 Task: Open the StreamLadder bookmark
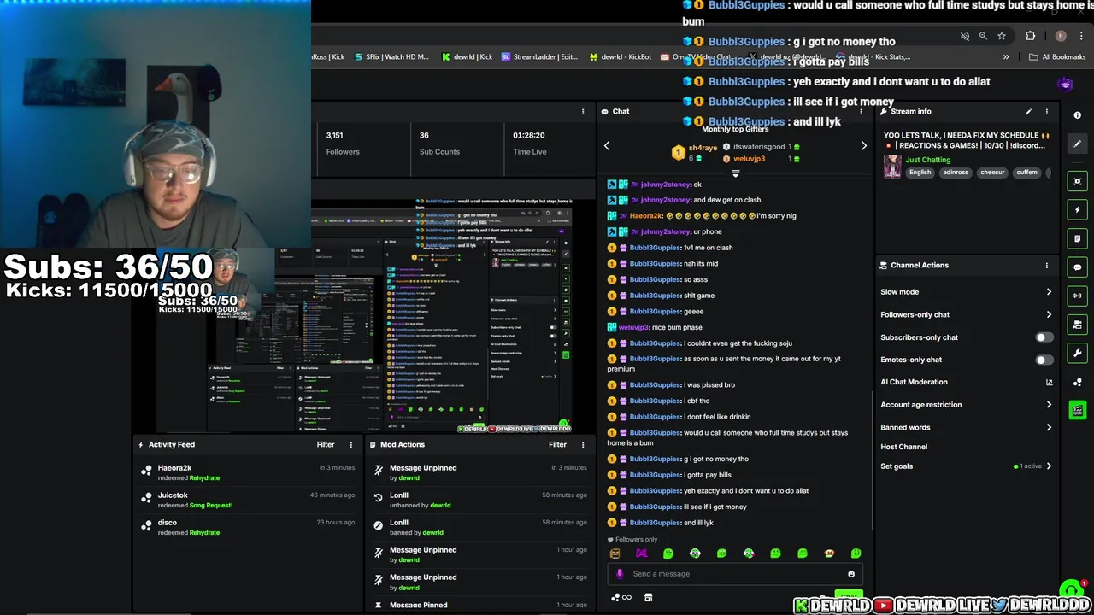[x=540, y=57]
